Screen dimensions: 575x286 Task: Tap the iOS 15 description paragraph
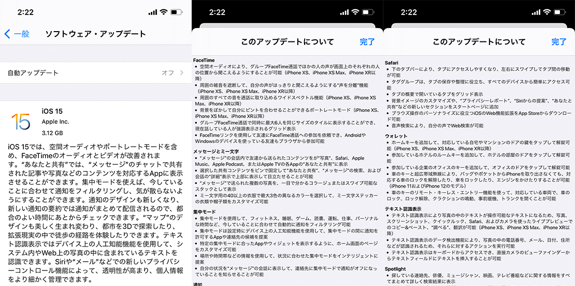pos(96,213)
